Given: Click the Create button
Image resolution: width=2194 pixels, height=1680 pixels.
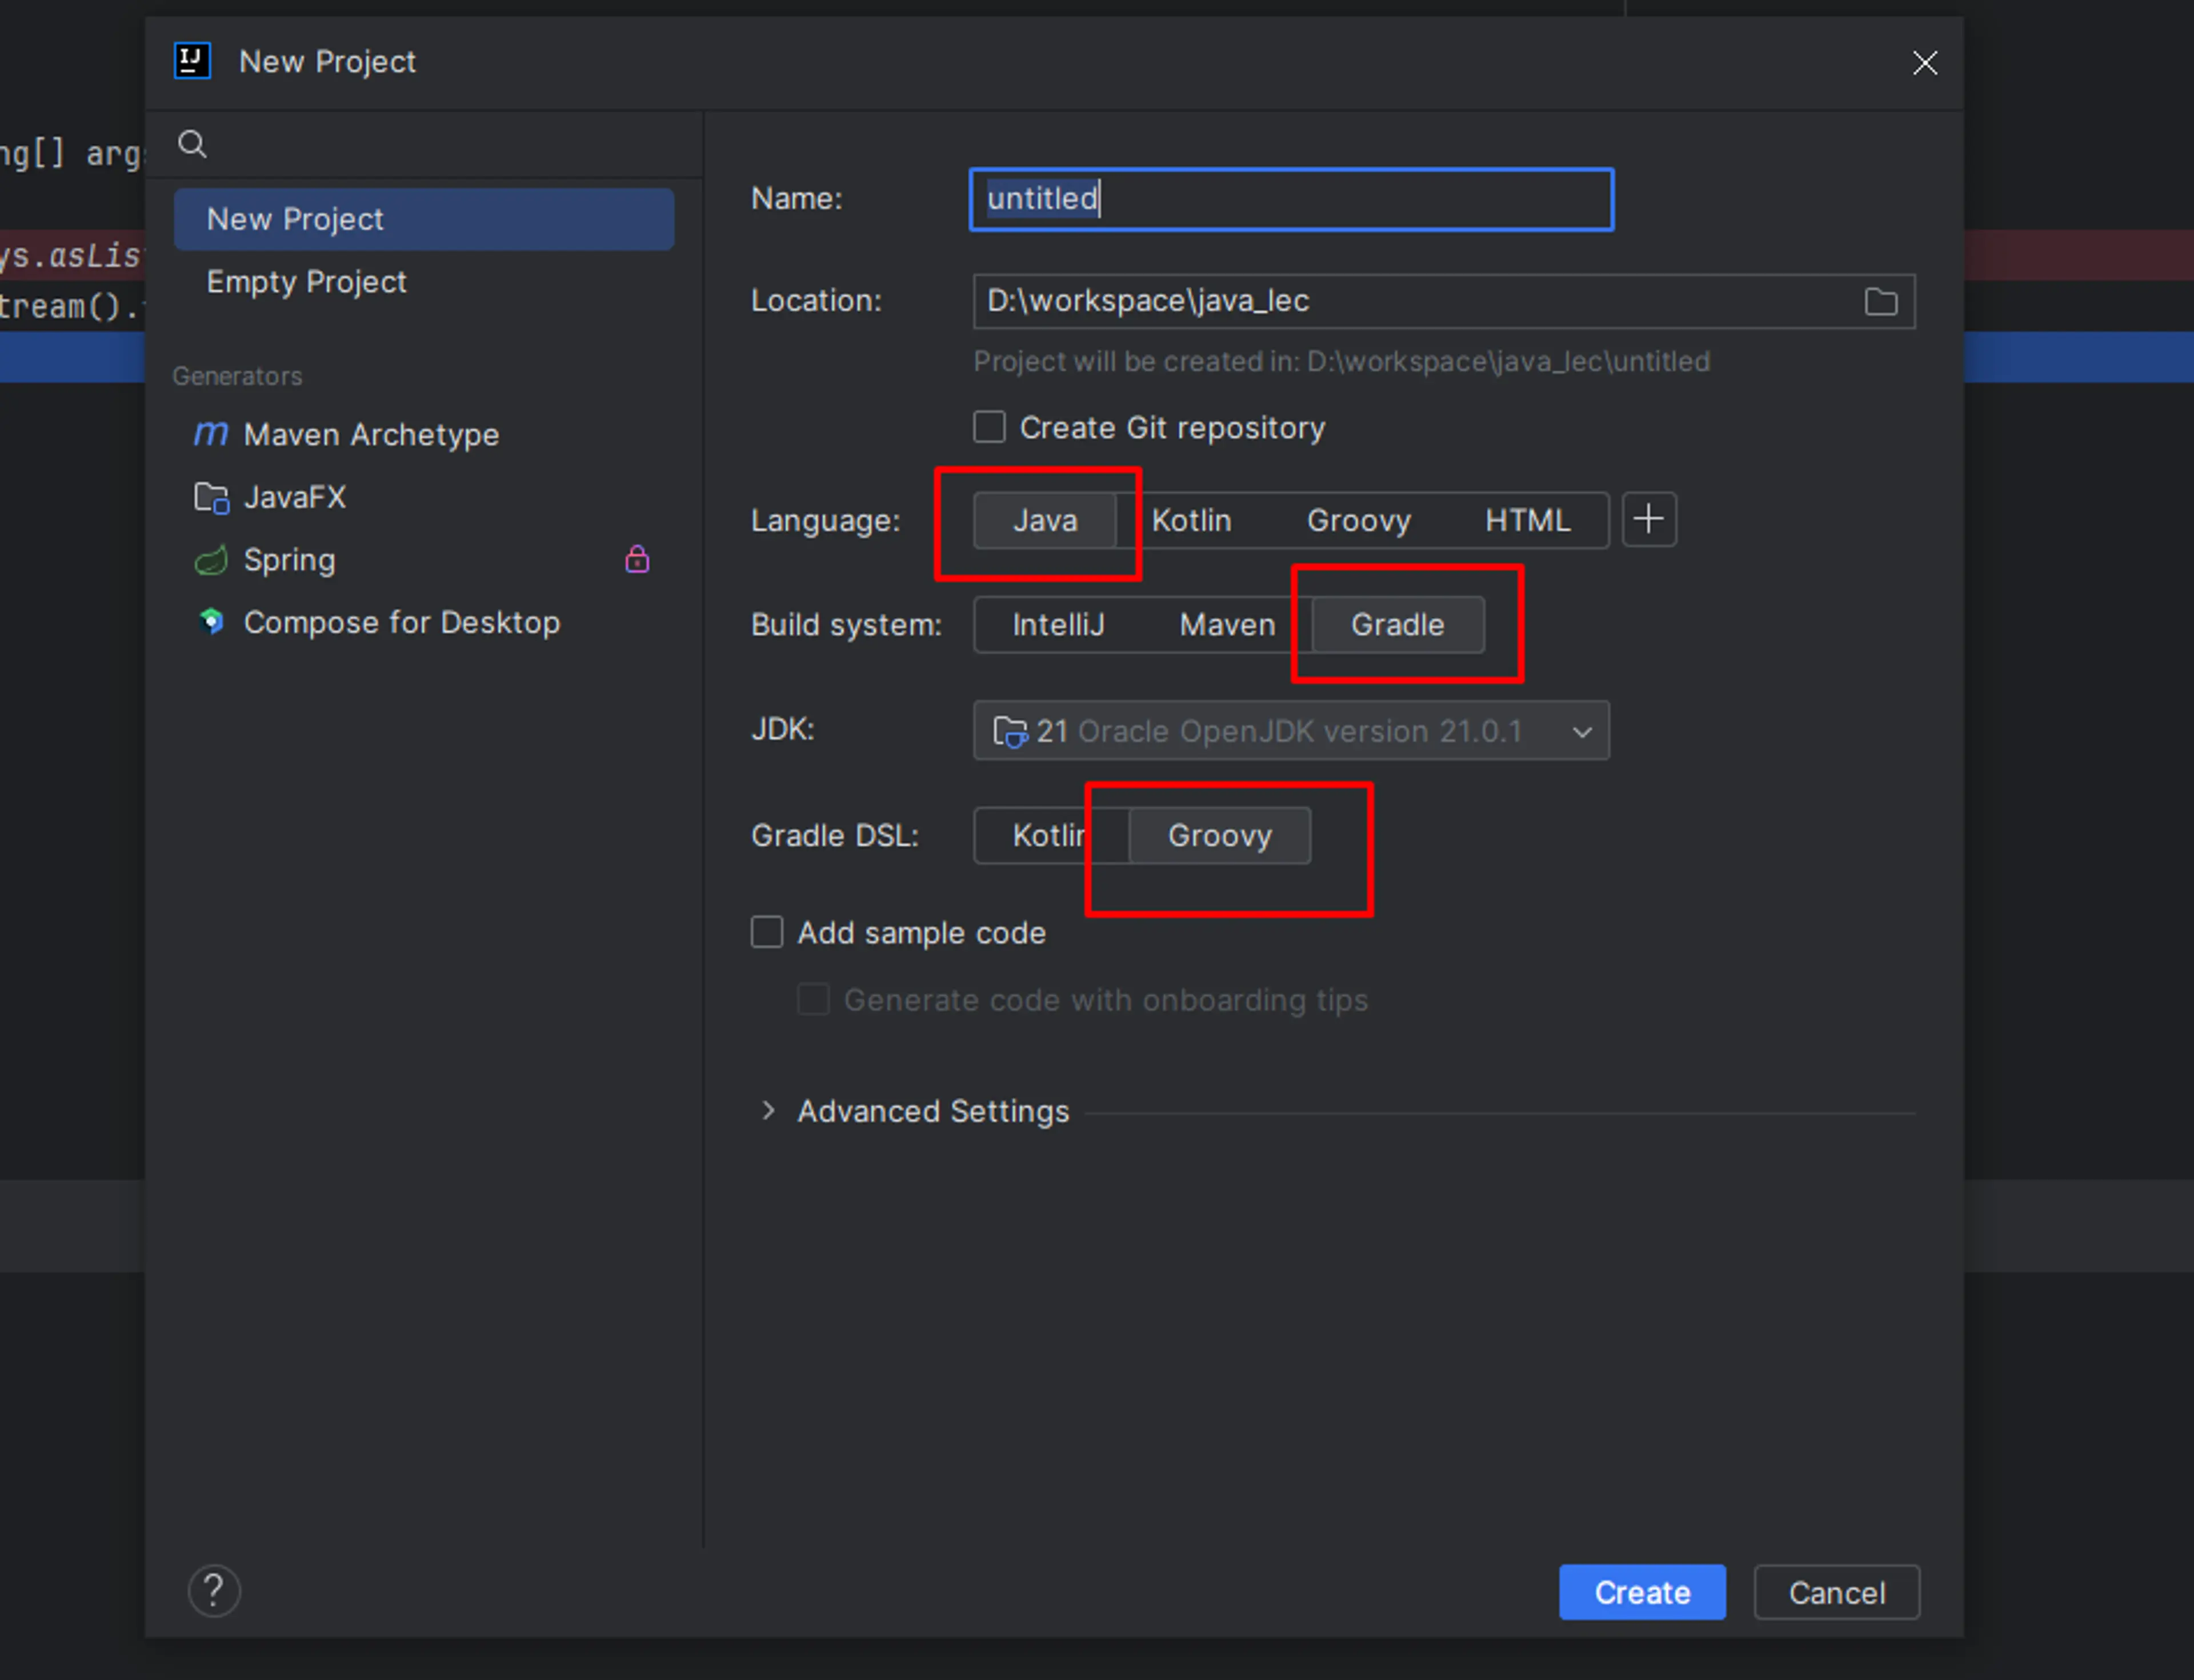Looking at the screenshot, I should click(1642, 1592).
